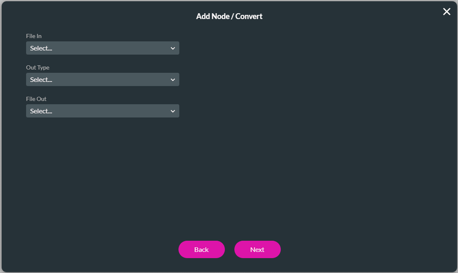Viewport: 458px width, 273px height.
Task: Click the Add Node / Convert title
Action: 229,16
